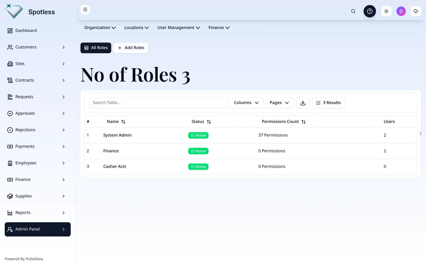The width and height of the screenshot is (426, 266).
Task: Open the Organization dropdown menu
Action: [x=100, y=28]
